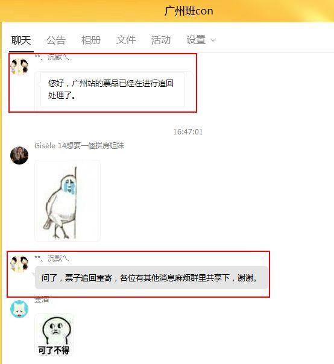Open the 可了不得 sticker image

tap(54, 335)
